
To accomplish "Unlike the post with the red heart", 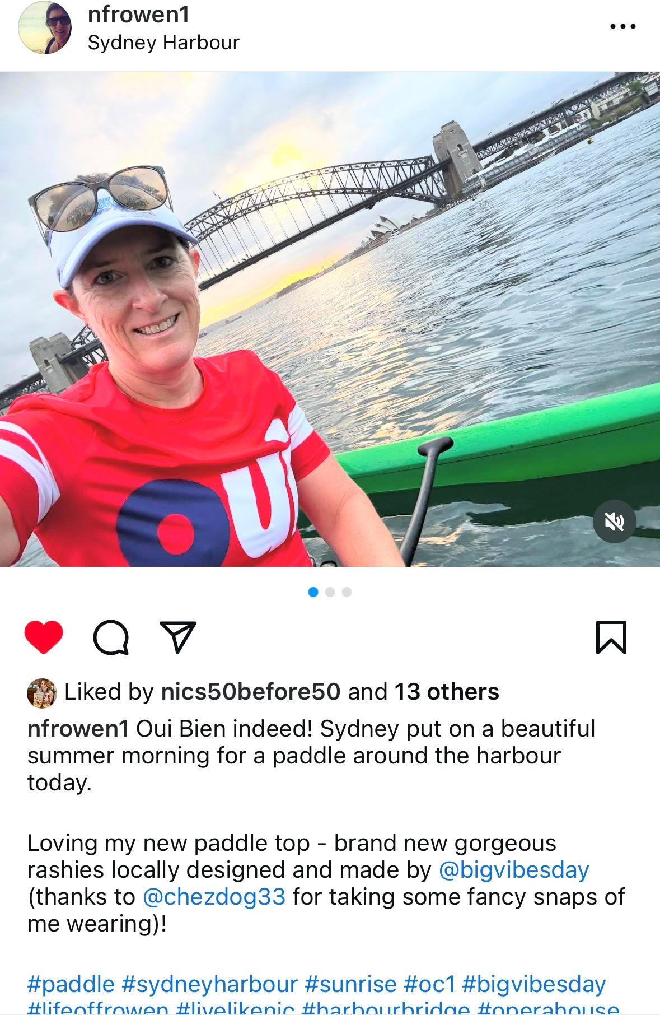I will (44, 637).
